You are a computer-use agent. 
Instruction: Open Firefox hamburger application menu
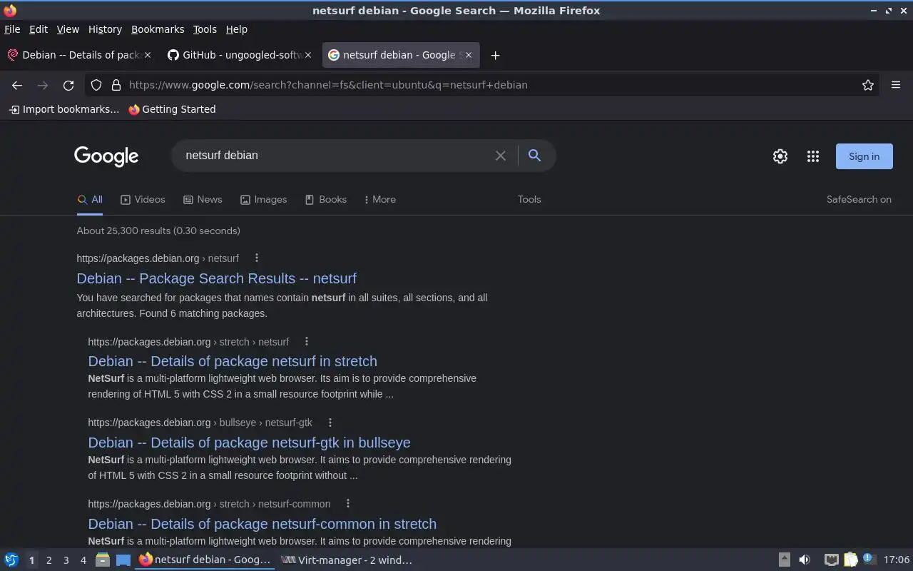pyautogui.click(x=896, y=85)
